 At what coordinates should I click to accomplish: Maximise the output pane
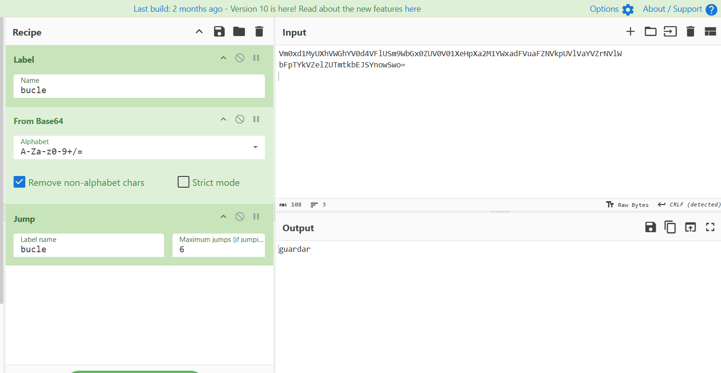tap(710, 227)
